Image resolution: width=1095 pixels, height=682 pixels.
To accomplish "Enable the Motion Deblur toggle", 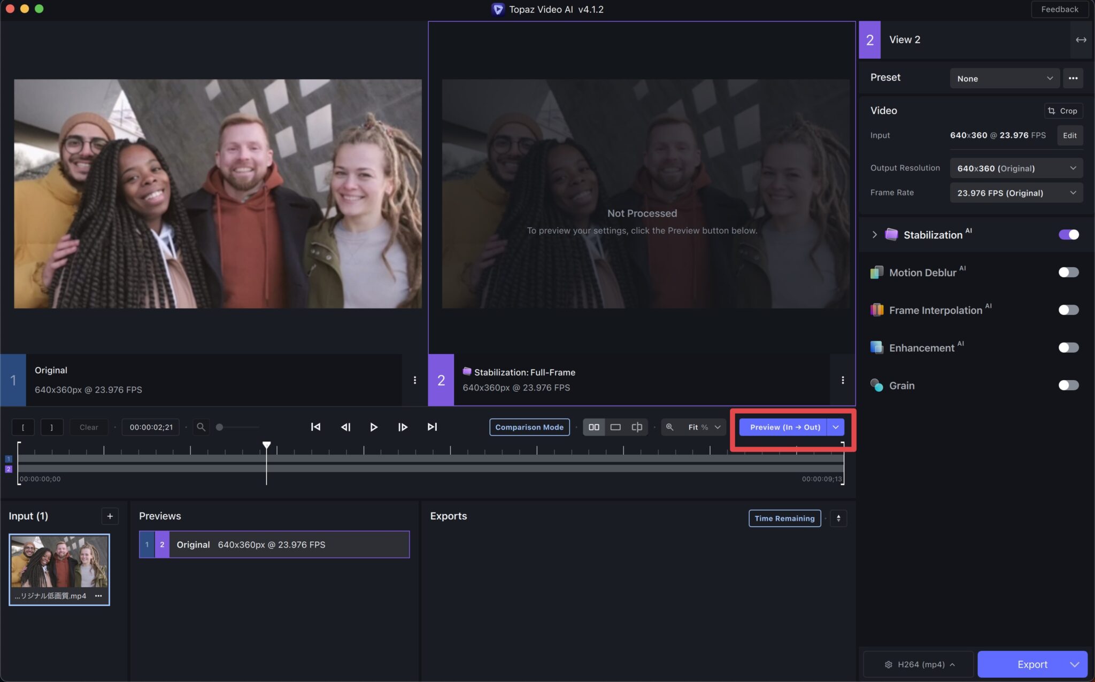I will [1069, 272].
